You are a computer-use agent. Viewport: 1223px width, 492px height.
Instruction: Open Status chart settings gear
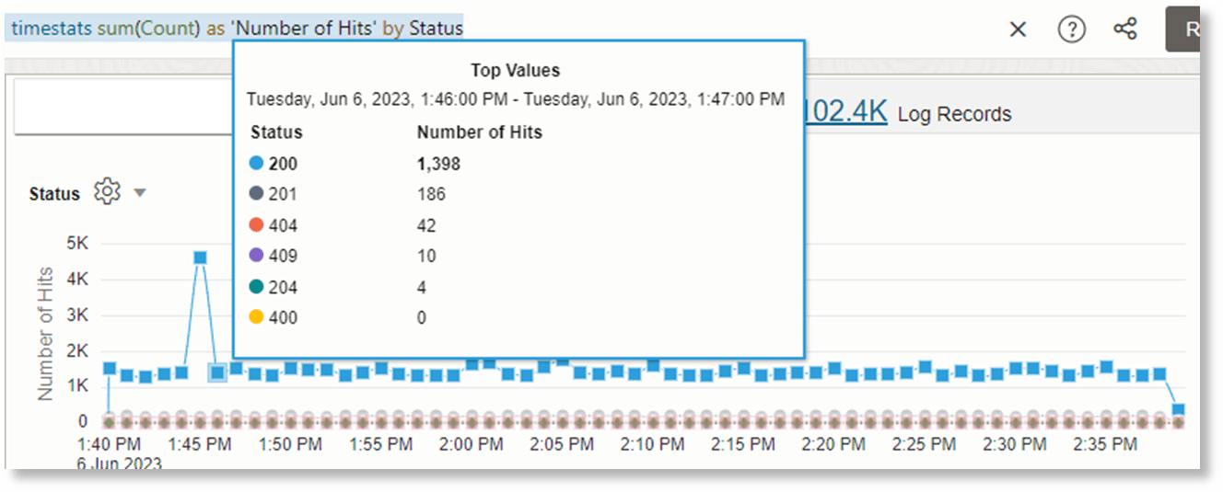[x=108, y=192]
